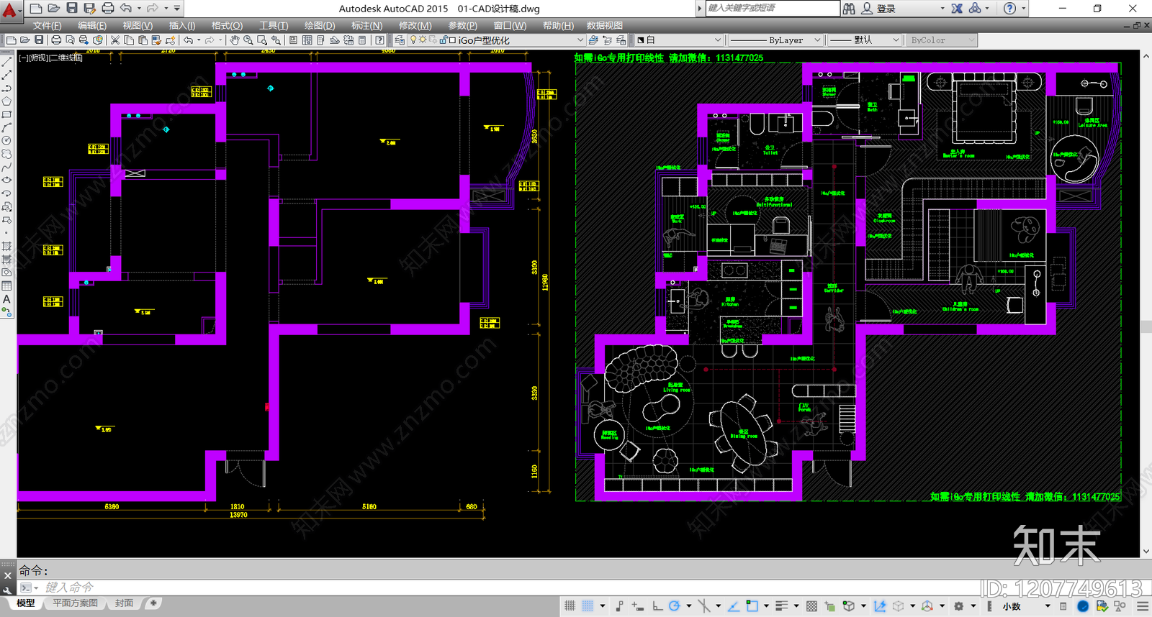The image size is (1152, 617).
Task: Toggle object snap square icon
Action: click(752, 606)
